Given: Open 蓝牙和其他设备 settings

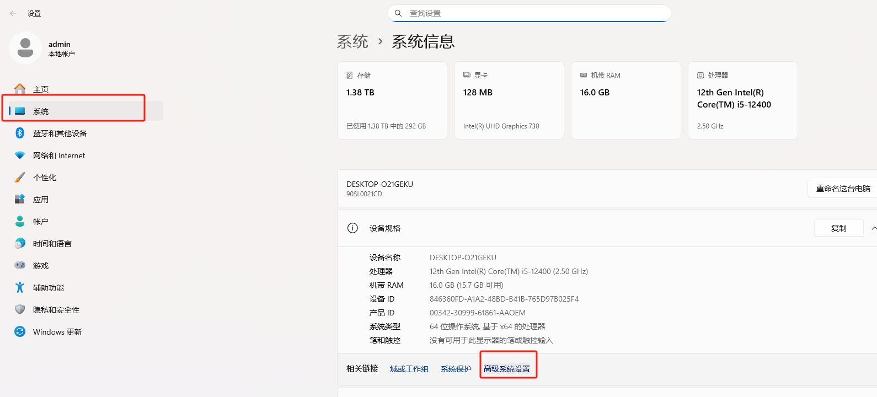Looking at the screenshot, I should tap(86, 133).
